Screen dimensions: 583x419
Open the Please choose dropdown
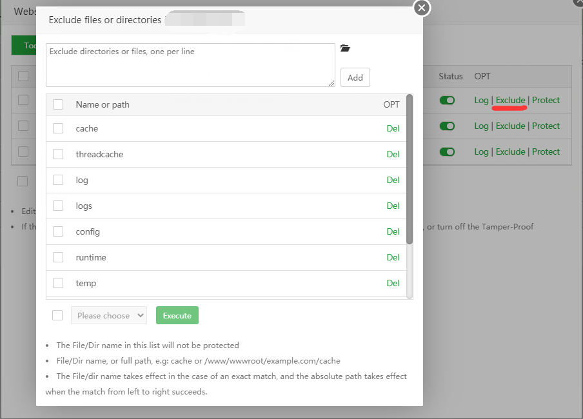point(108,316)
